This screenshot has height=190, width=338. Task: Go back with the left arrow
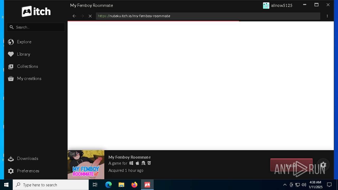(x=74, y=16)
